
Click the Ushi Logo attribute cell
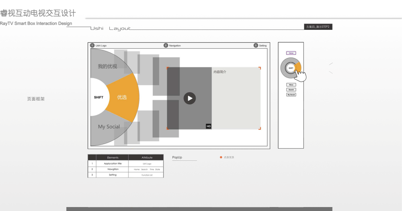click(147, 163)
